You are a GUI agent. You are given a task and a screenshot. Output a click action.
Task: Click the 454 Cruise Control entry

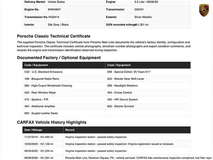coord(119,93)
